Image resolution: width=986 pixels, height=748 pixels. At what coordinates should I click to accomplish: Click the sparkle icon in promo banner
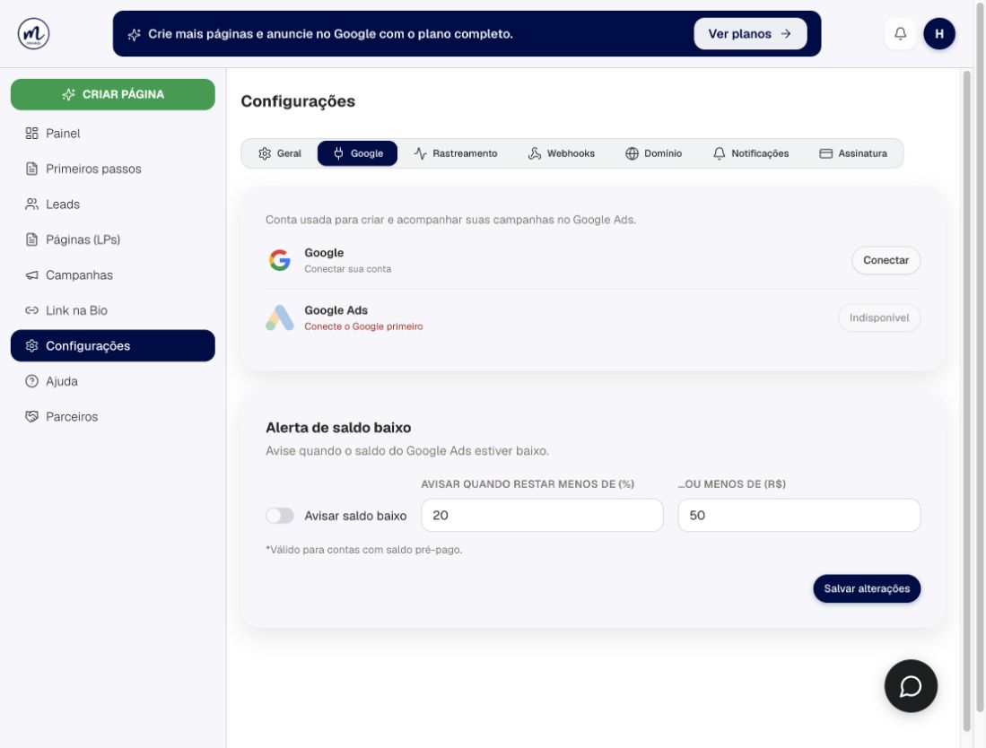134,35
